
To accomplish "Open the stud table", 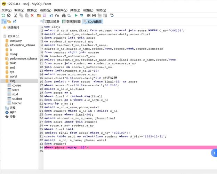I will [15, 94].
